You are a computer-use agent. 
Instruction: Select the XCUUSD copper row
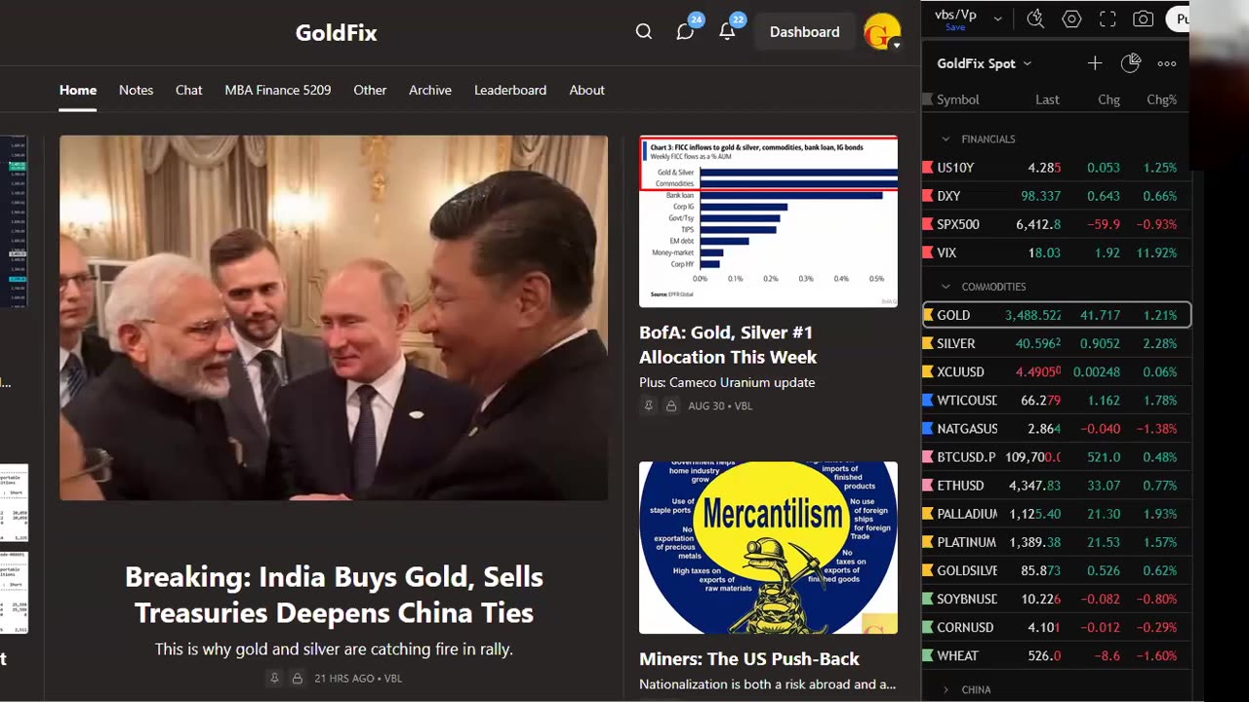click(1056, 371)
